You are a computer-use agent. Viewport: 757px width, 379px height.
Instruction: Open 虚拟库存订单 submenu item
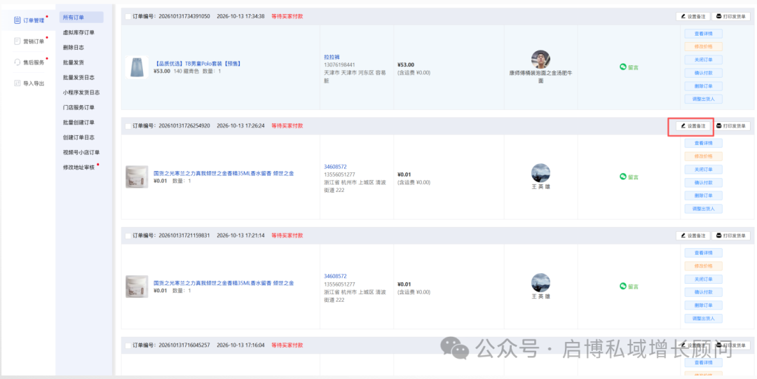[x=79, y=32]
